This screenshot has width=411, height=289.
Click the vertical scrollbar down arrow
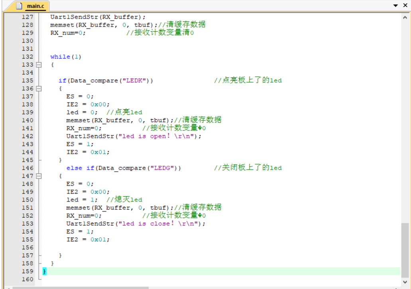click(x=405, y=282)
